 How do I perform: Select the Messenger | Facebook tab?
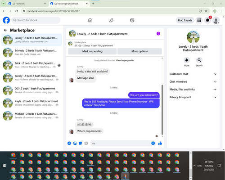point(69,4)
